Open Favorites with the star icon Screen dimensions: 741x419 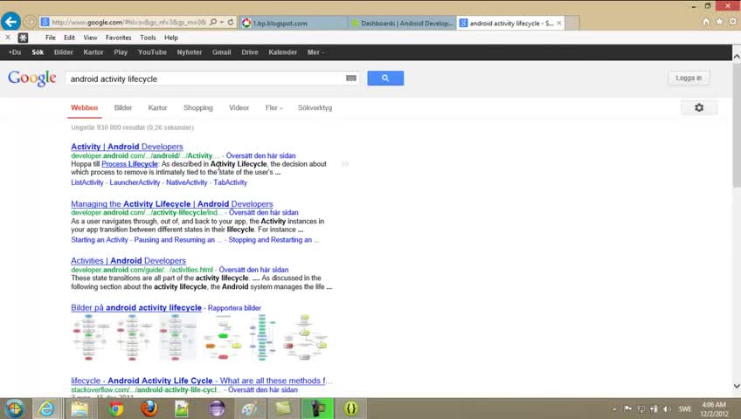click(719, 22)
